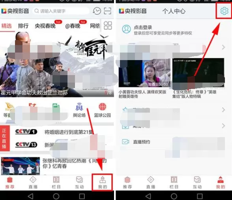Screen dimensions: 232x200
Task: Expand the chevron on the star-icon row
Action: pos(223,110)
